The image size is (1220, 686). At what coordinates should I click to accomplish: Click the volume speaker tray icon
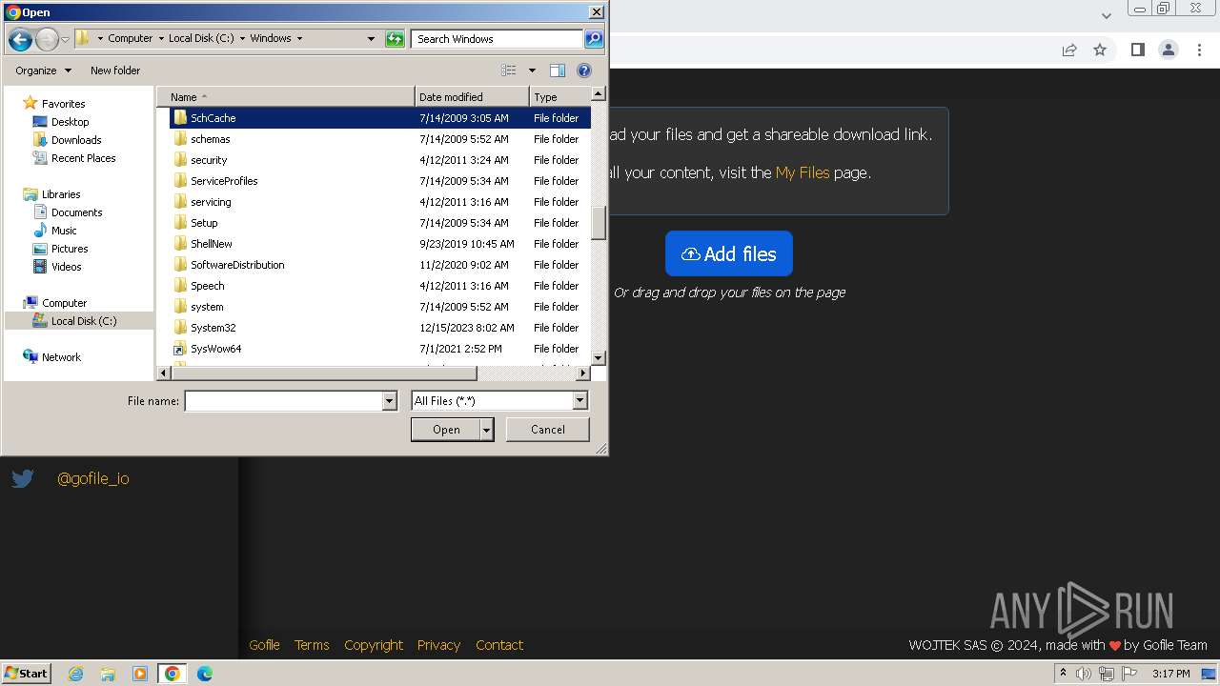[1084, 674]
